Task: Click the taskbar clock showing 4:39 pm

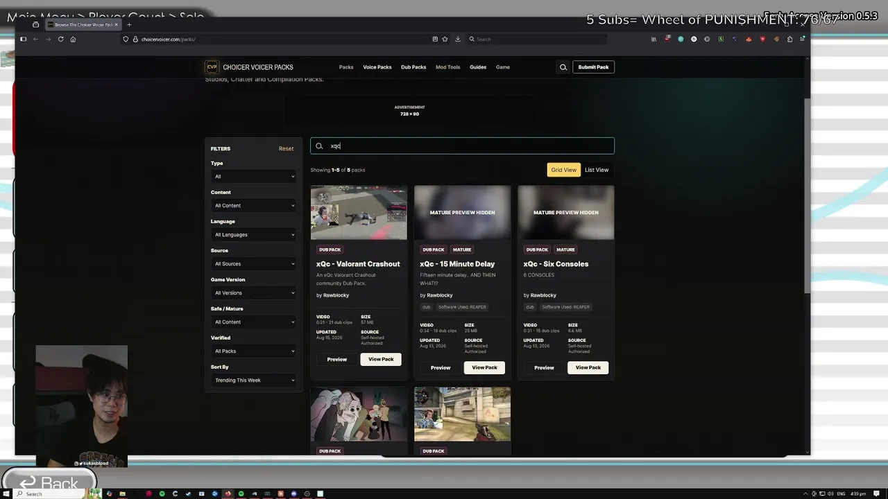Action: pos(858,493)
